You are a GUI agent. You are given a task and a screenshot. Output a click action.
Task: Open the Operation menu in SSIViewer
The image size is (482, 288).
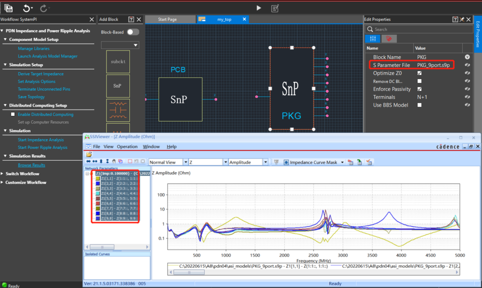pos(127,147)
